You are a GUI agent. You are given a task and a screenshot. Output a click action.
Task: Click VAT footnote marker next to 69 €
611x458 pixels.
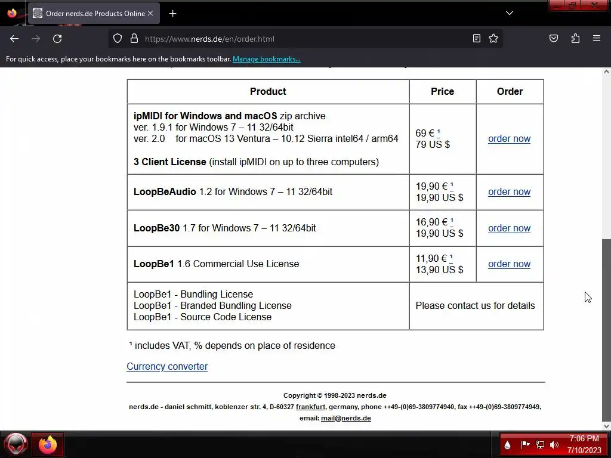point(439,132)
